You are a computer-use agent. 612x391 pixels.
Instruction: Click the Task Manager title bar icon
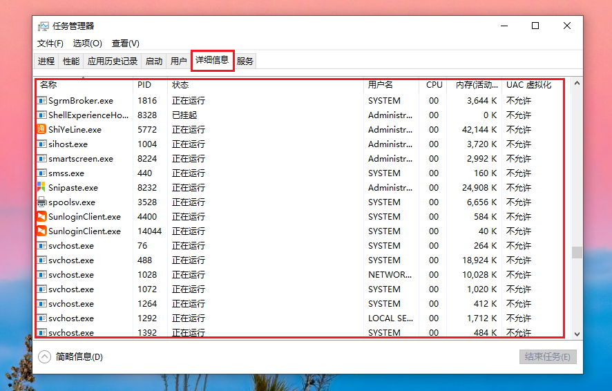click(x=44, y=26)
